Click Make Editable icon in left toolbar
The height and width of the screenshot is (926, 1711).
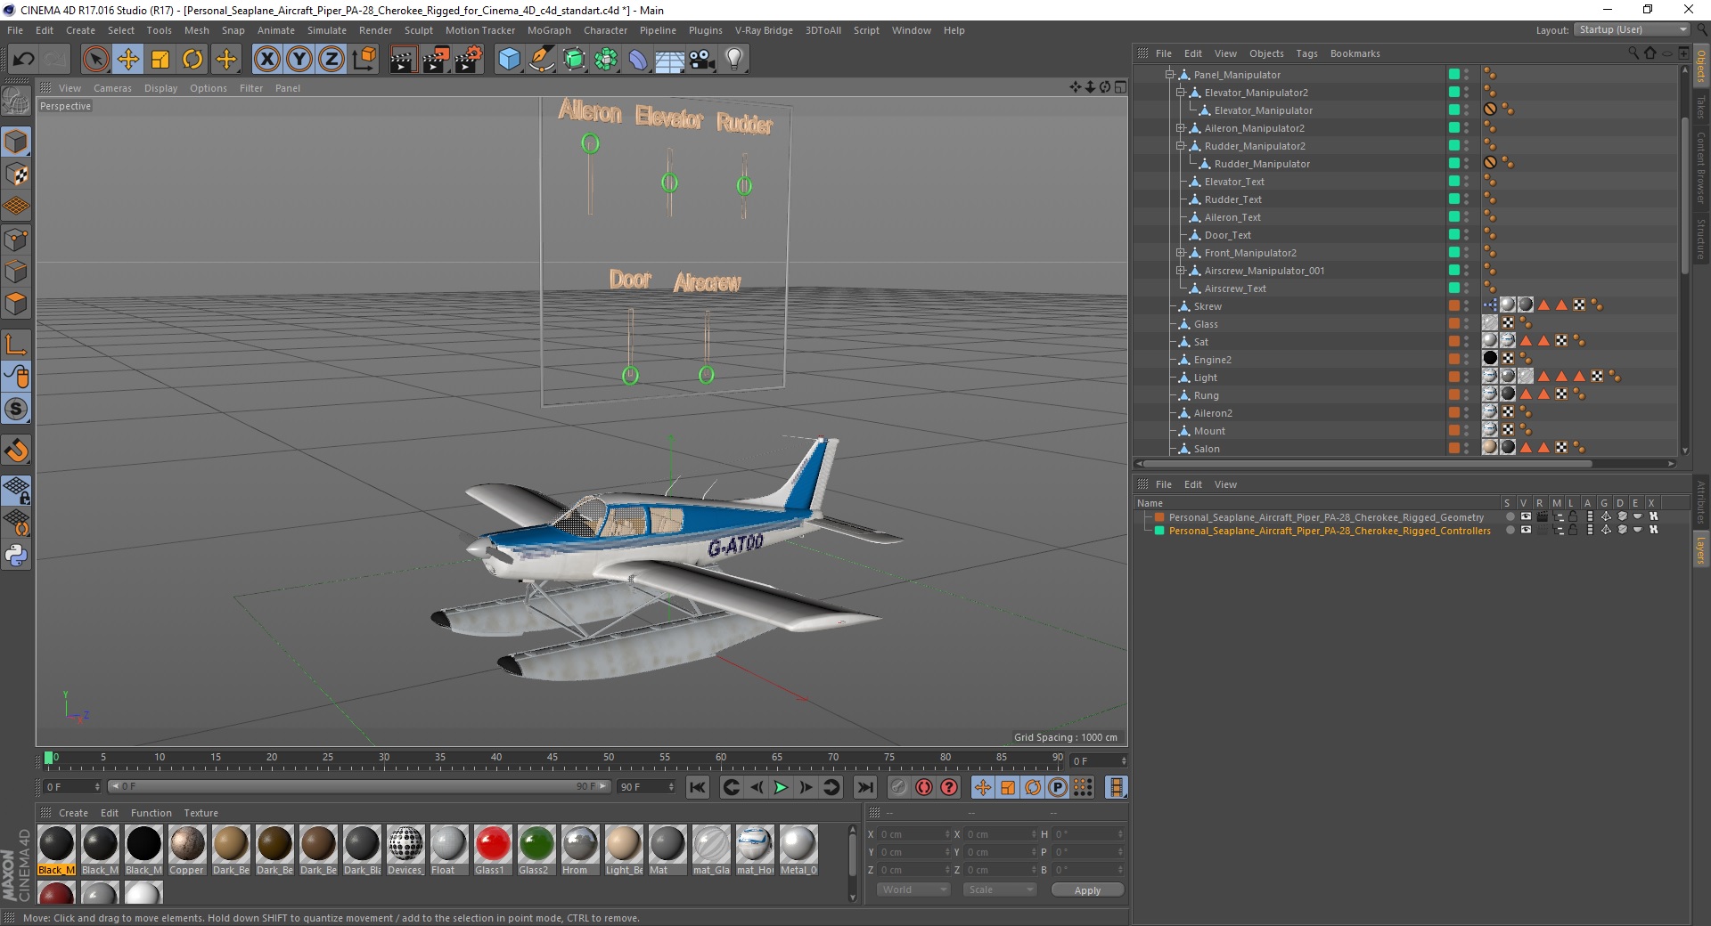coord(16,102)
